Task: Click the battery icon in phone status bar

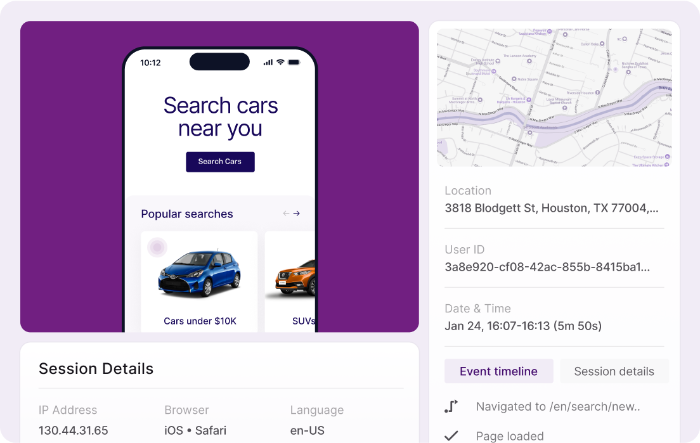Action: [x=294, y=62]
